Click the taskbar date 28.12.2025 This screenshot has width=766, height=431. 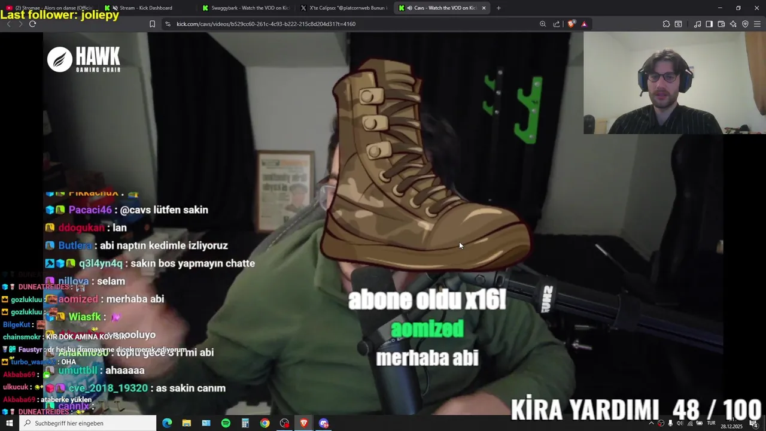point(731,426)
